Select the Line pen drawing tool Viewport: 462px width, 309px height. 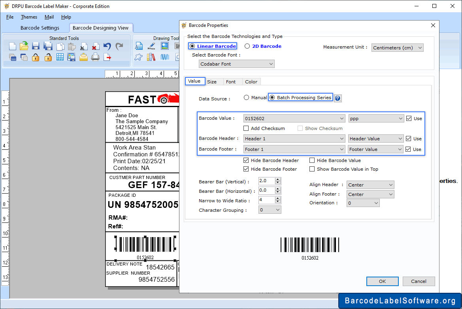(x=151, y=46)
